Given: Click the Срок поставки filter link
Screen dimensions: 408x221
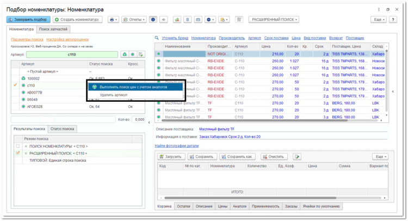Looking at the screenshot, I should pos(276,38).
